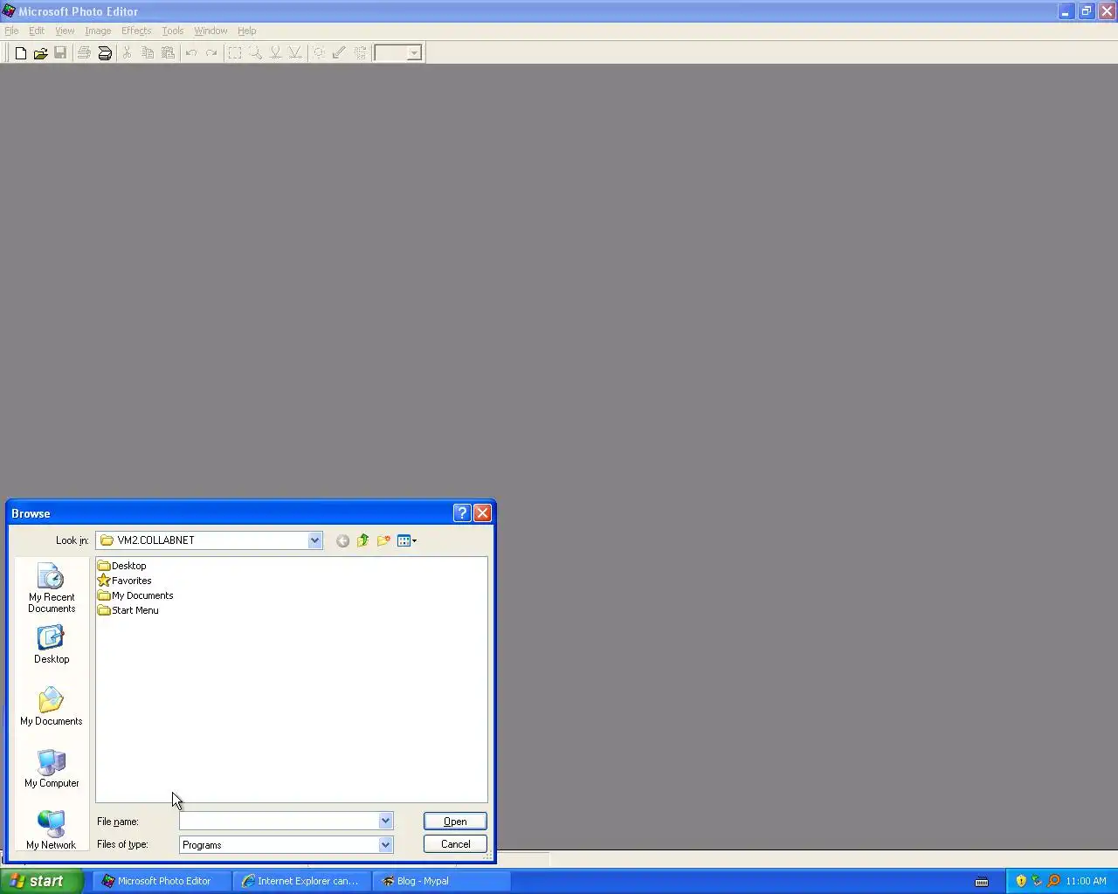Go to My Network in places bar
Viewport: 1118px width, 894px height.
coord(52,830)
